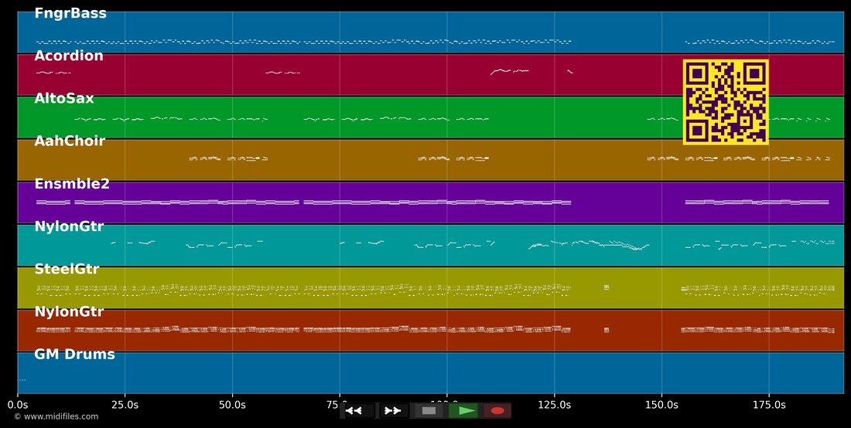Select the SteelGtr track label
This screenshot has height=428, width=851.
click(x=67, y=270)
